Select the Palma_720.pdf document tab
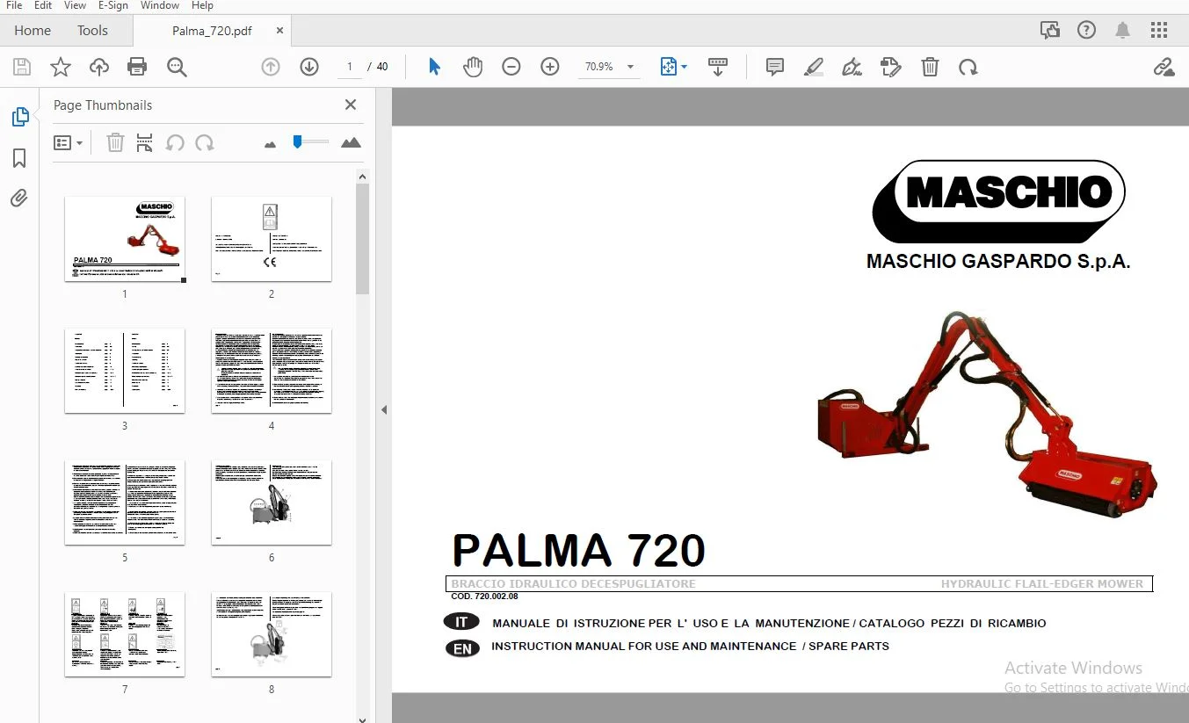 tap(212, 31)
